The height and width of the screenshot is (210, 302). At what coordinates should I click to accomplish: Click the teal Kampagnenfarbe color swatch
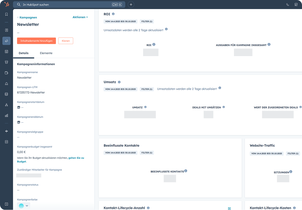[x=21, y=206]
